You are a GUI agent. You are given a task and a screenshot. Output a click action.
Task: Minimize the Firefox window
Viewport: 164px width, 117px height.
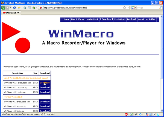[x=153, y=3]
